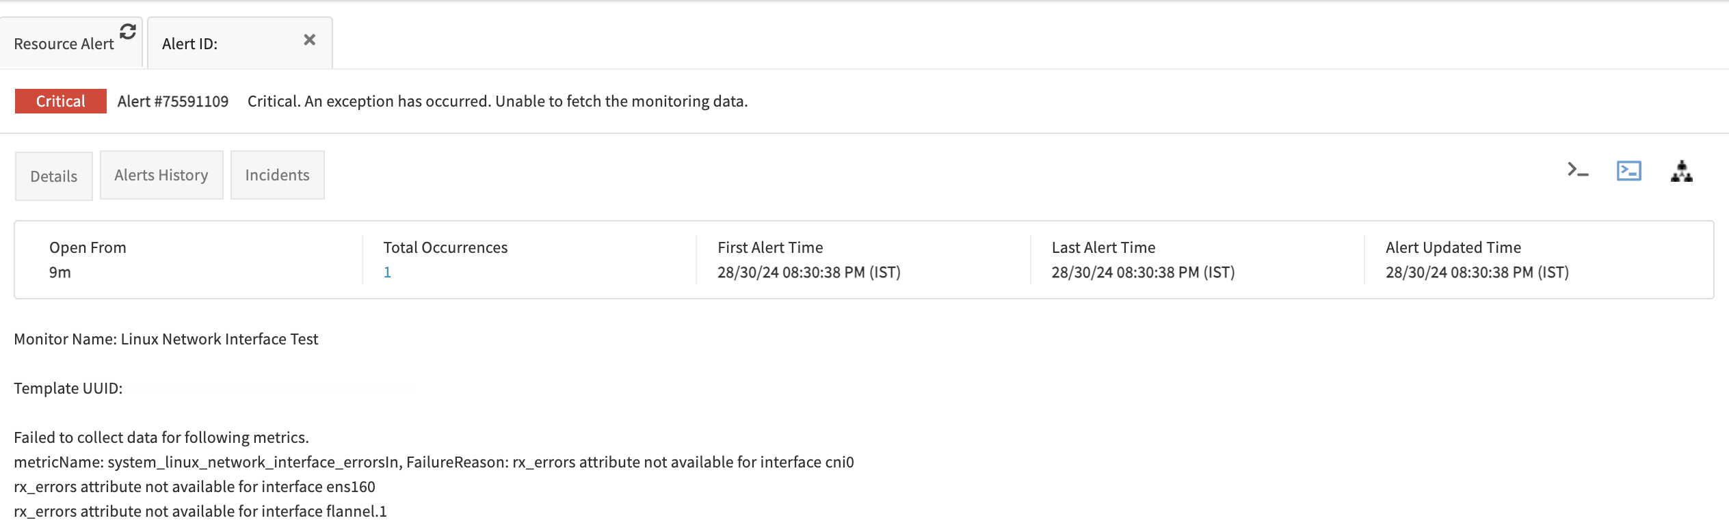Open the Incidents tab
Image resolution: width=1729 pixels, height=529 pixels.
pos(277,174)
